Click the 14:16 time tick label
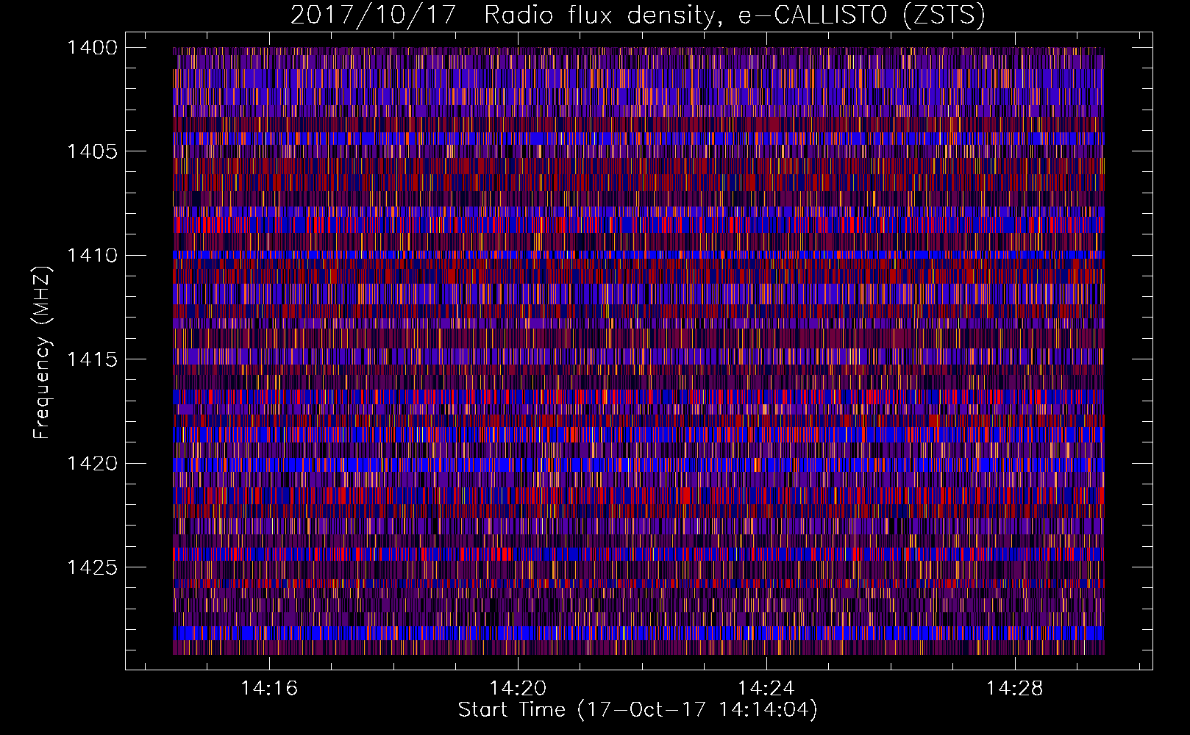The height and width of the screenshot is (735, 1190). pyautogui.click(x=269, y=689)
